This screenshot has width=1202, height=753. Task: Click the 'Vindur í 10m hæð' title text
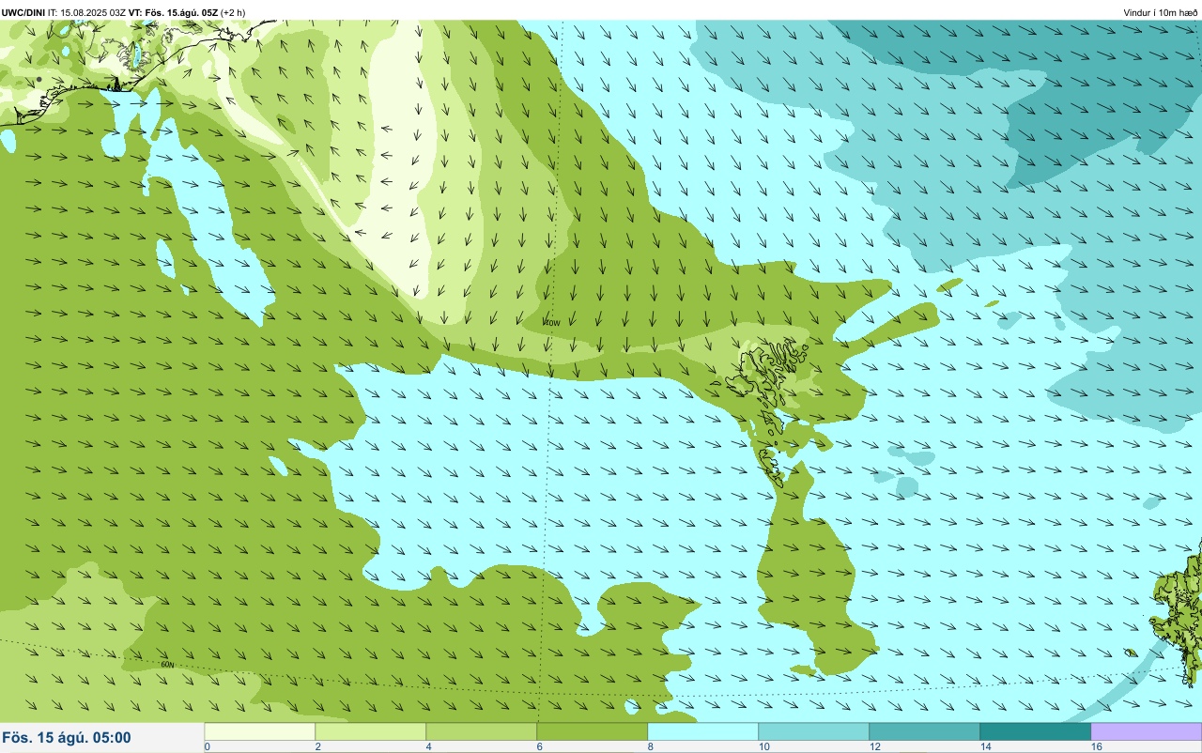(1161, 12)
